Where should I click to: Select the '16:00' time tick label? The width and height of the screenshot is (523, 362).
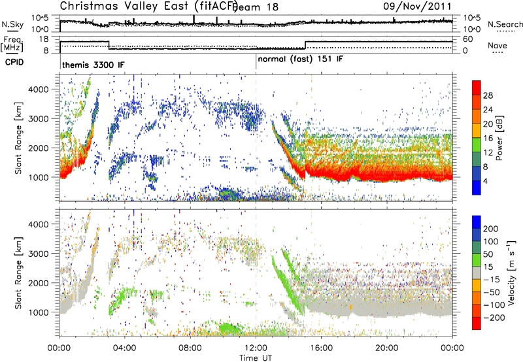tap(321, 348)
